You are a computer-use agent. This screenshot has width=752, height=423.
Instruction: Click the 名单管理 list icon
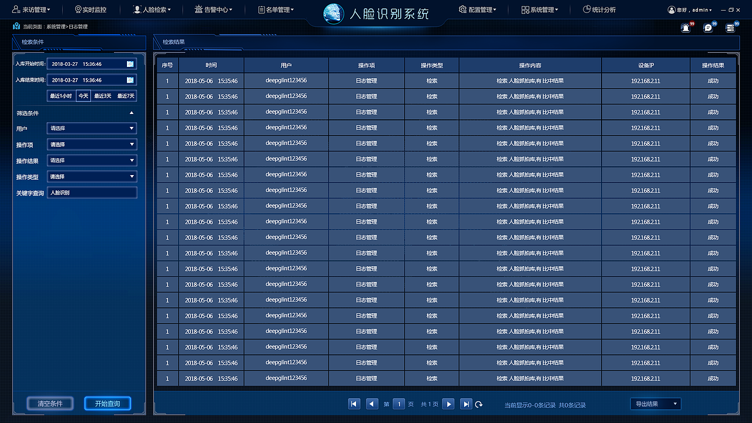tap(262, 9)
